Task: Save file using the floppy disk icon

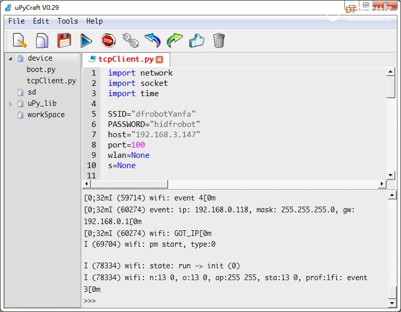Action: 64,41
